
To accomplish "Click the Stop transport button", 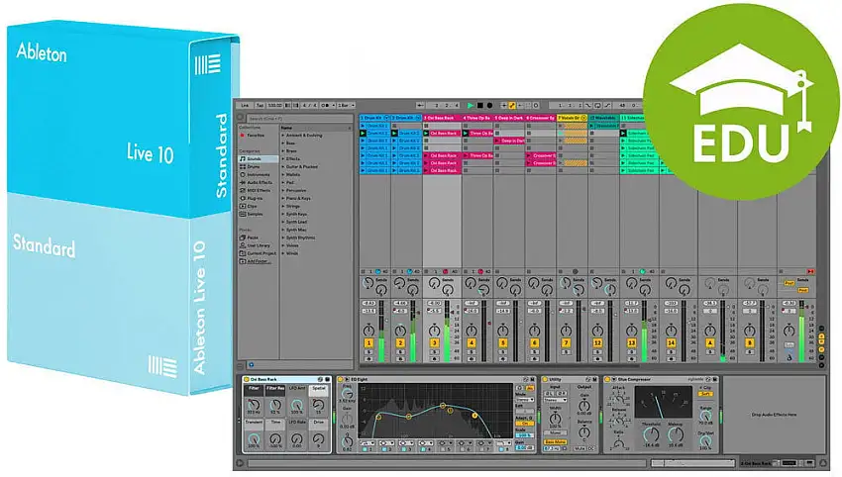I will pos(480,106).
